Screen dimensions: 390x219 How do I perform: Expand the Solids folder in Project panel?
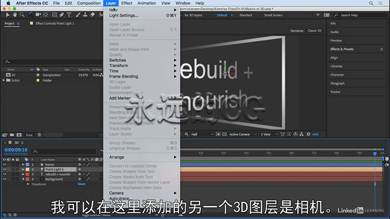4,80
